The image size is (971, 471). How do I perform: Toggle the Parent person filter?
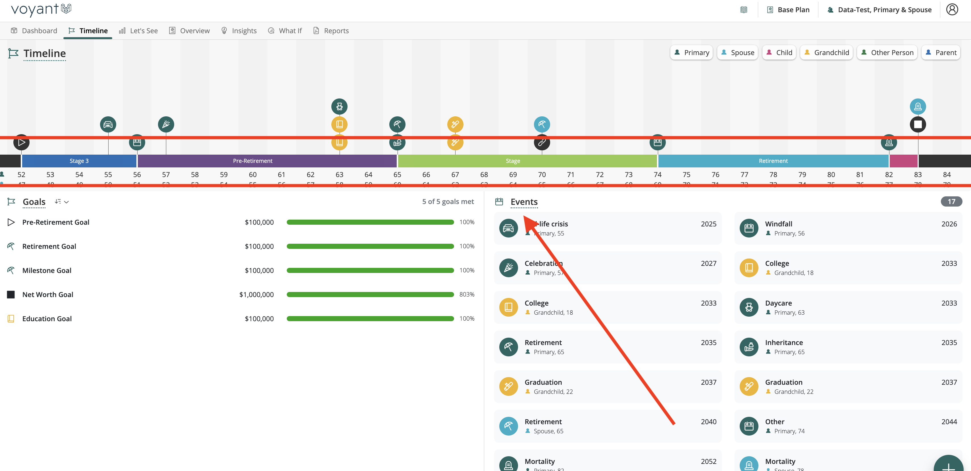point(941,53)
